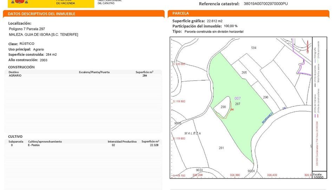Click parcel 281 on the cadastral map
Viewport: 333px width, 190px height.
click(x=221, y=148)
